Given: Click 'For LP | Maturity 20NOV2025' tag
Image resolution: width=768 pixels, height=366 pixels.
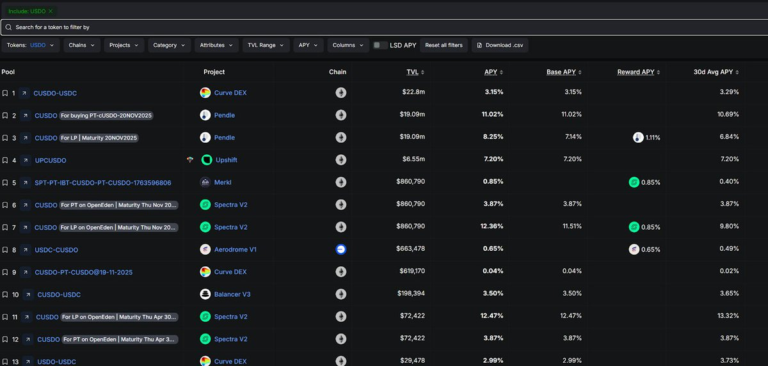Looking at the screenshot, I should click(99, 138).
